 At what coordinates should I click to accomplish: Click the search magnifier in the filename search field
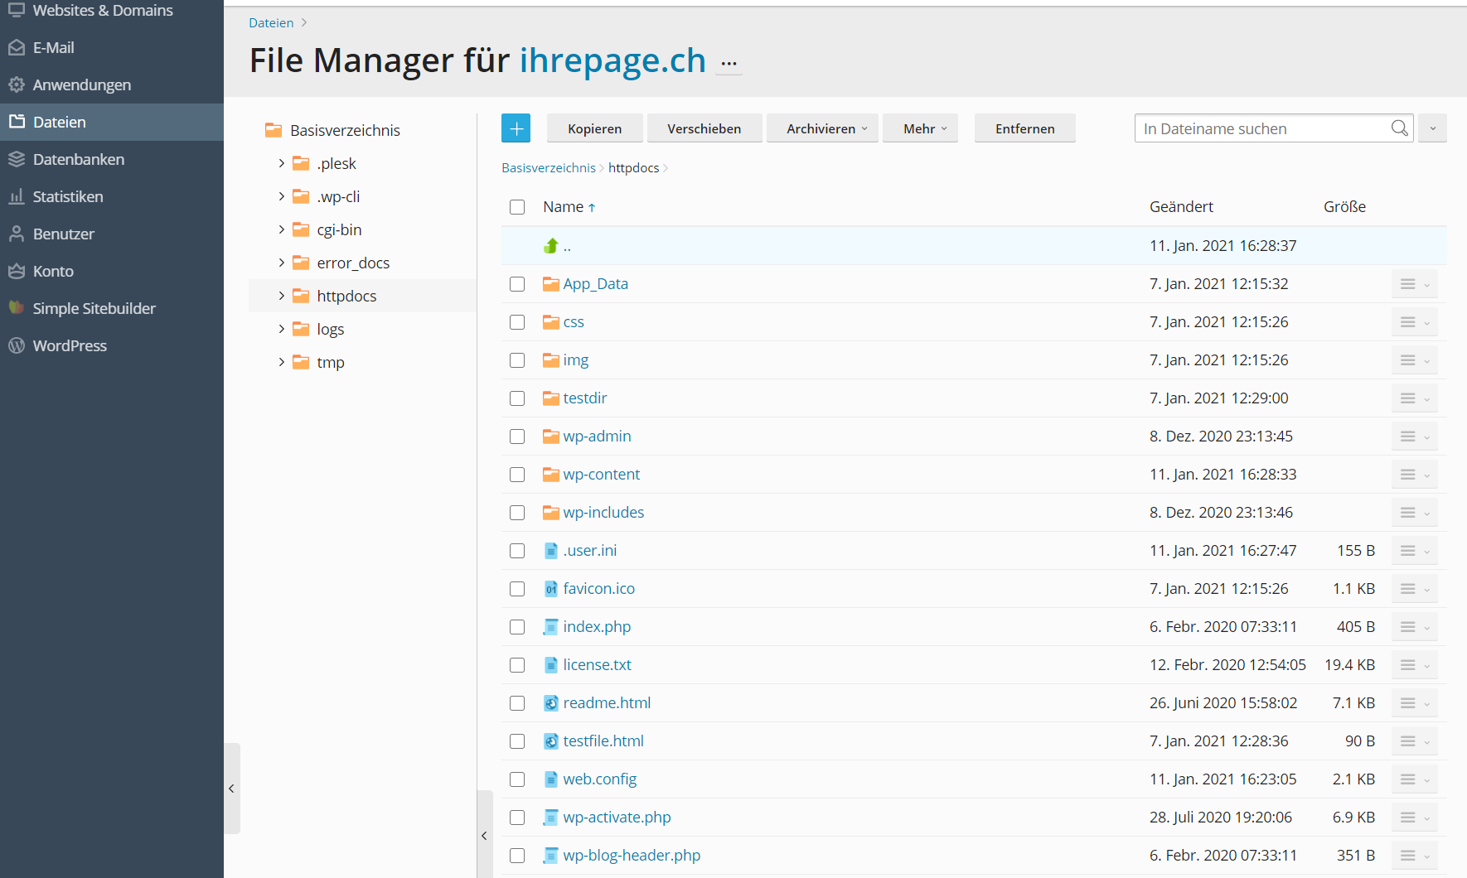(x=1399, y=128)
